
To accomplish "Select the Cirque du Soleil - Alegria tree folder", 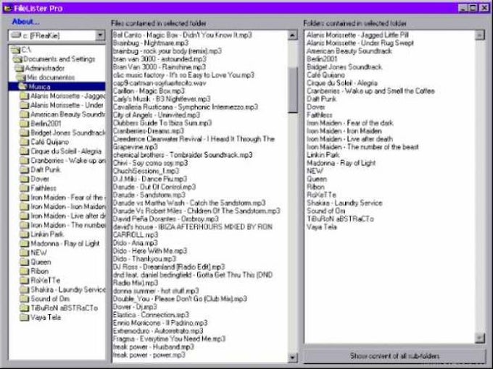I will click(66, 151).
